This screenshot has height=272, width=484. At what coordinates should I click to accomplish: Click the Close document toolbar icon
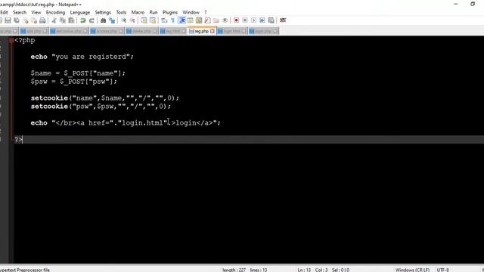(x=26, y=20)
